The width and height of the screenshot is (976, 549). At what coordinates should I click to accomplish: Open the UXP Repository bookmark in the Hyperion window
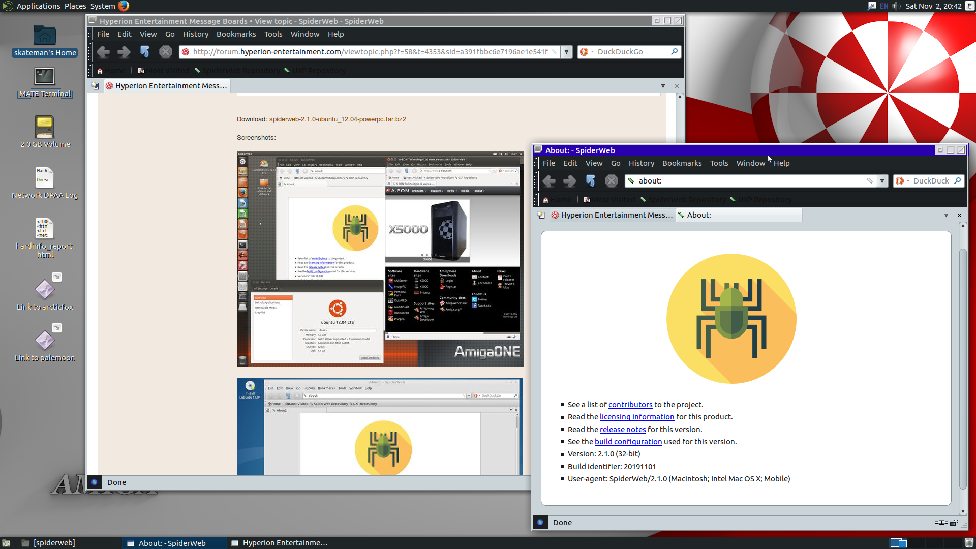tap(315, 71)
